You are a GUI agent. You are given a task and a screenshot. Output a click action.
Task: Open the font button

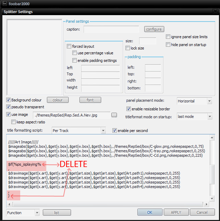point(90,100)
